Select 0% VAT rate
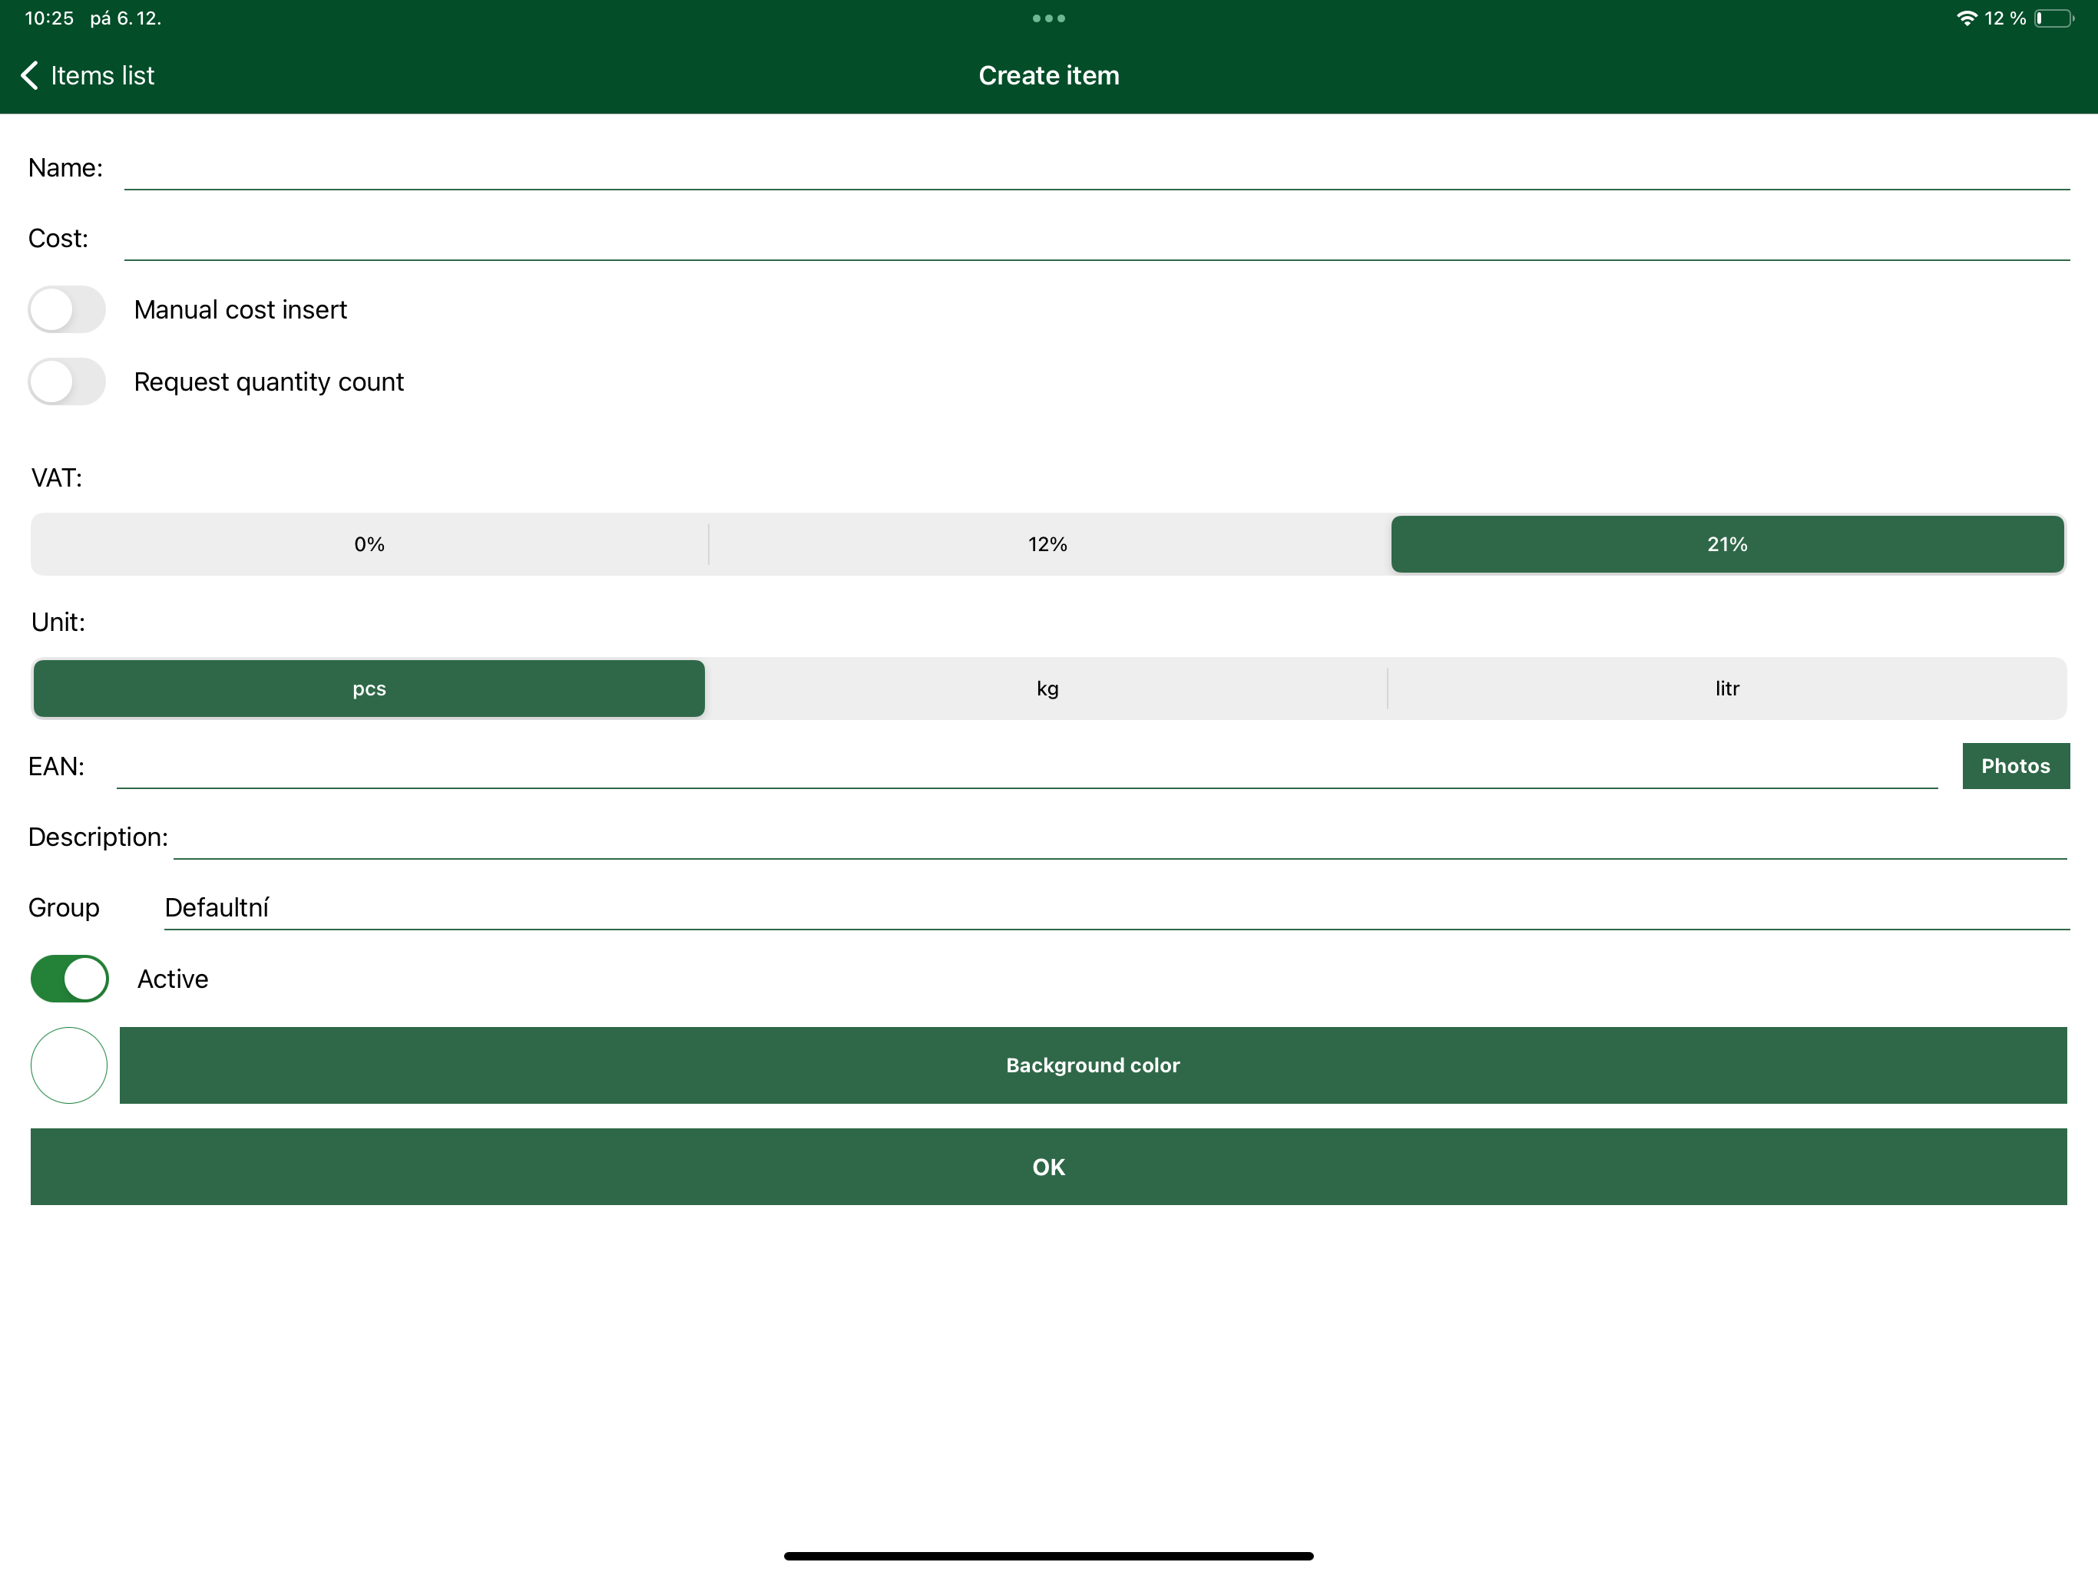Screen dimensions: 2098x1572 pos(369,544)
